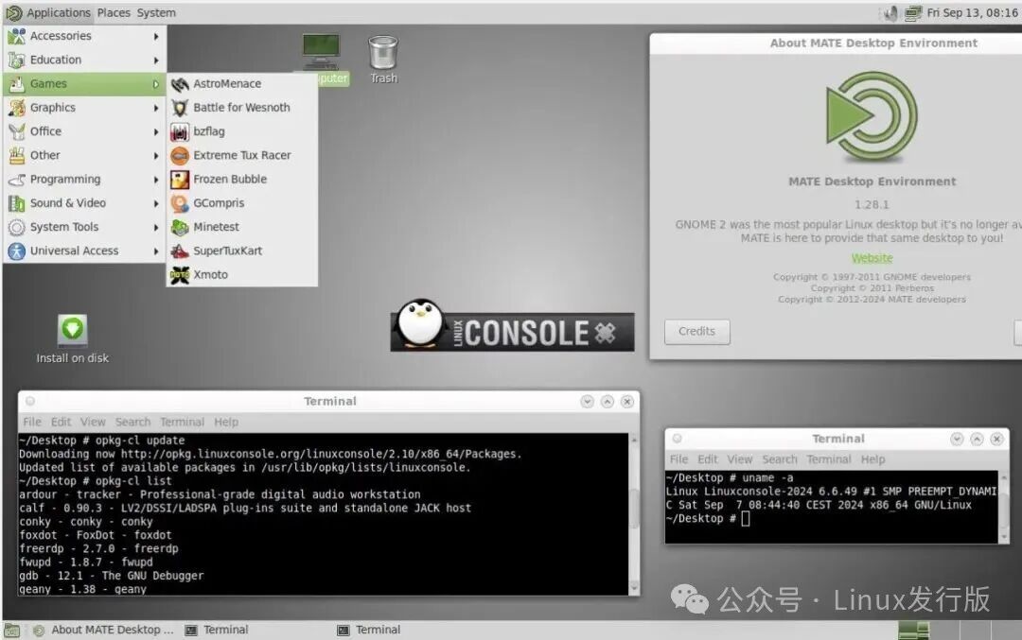
Task: Click the Credits button in About dialog
Action: [696, 332]
